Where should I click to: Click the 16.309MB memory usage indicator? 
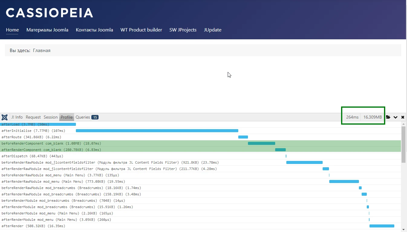(373, 117)
